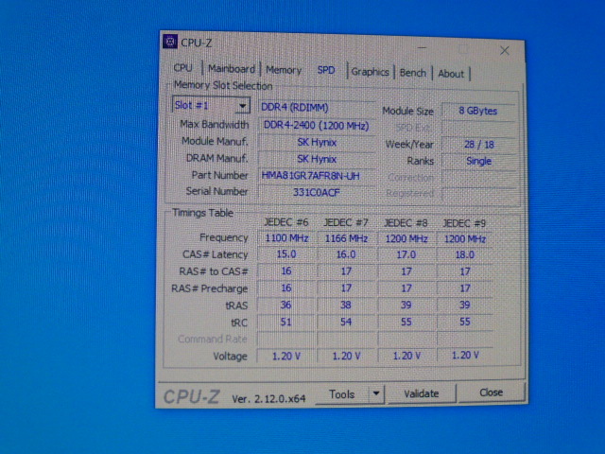The height and width of the screenshot is (454, 605).
Task: Click the JEDEC #6 voltage 1.20 V cell
Action: 286,356
